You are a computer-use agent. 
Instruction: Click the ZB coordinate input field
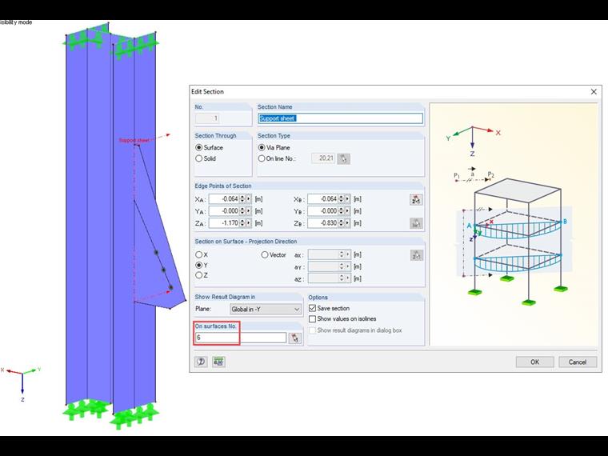323,223
